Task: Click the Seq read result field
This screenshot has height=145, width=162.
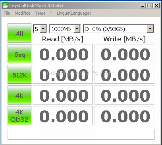Action: click(63, 54)
